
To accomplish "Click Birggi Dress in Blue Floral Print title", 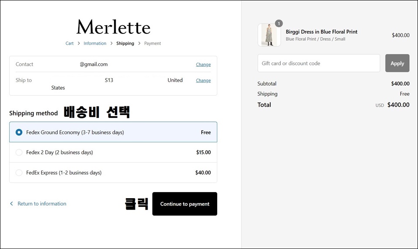I will pos(321,32).
